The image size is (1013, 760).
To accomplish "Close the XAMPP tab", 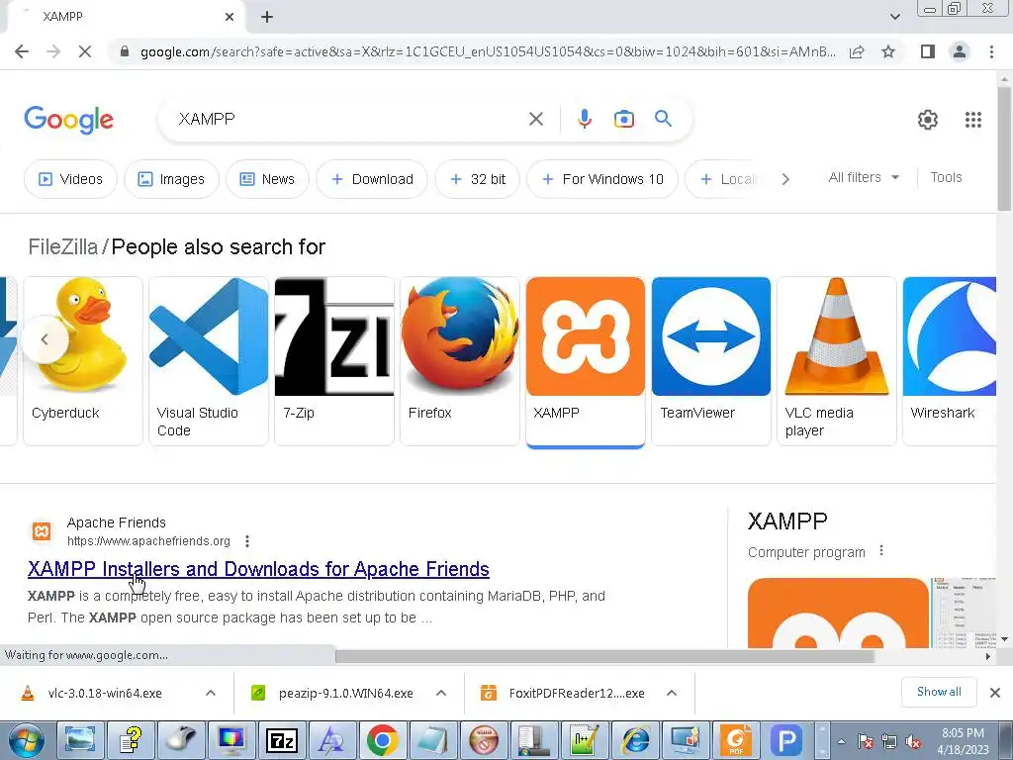I will [x=230, y=17].
